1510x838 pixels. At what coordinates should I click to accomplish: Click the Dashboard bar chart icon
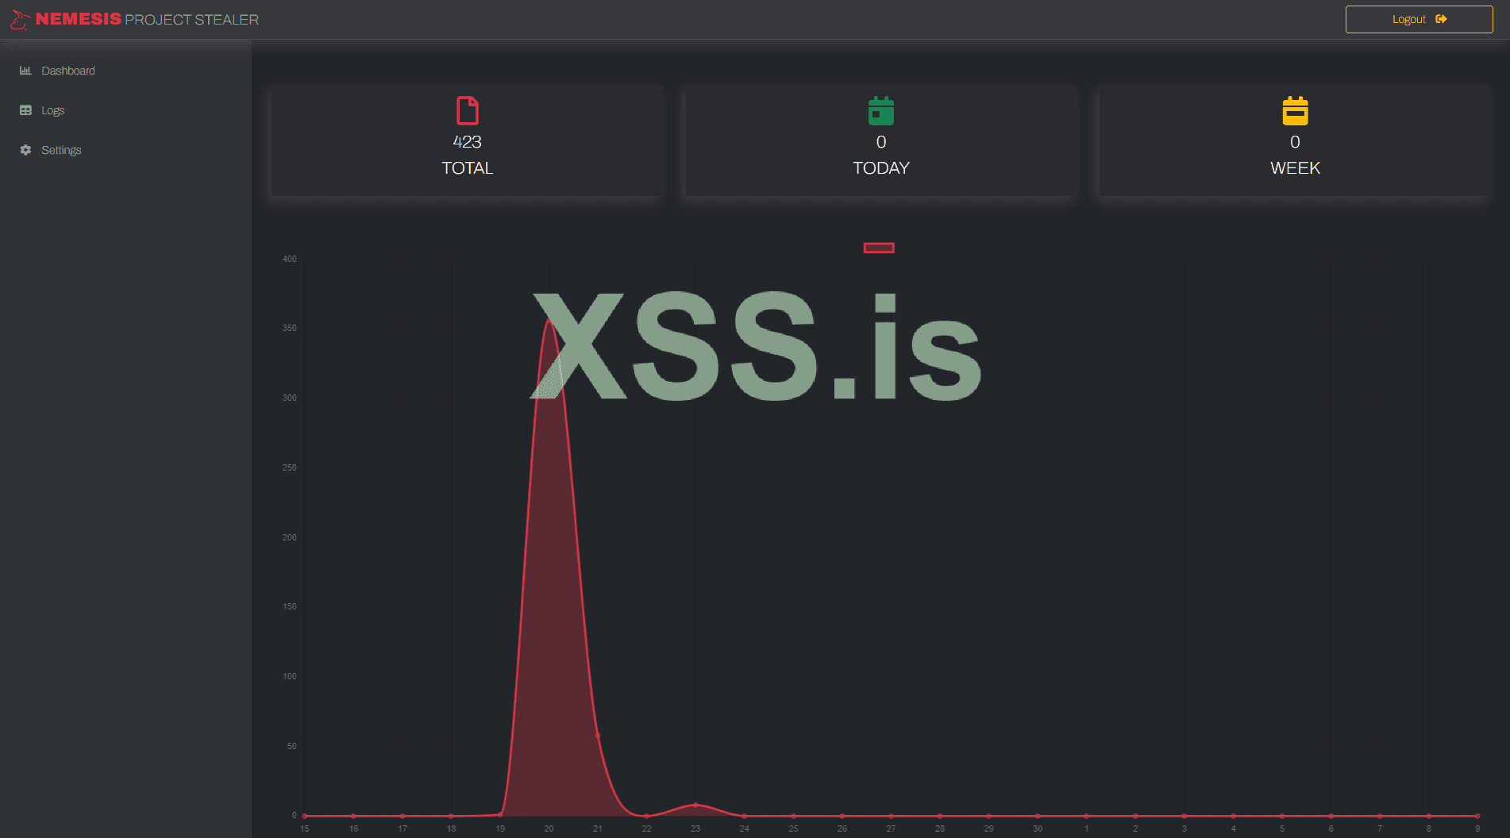(25, 71)
